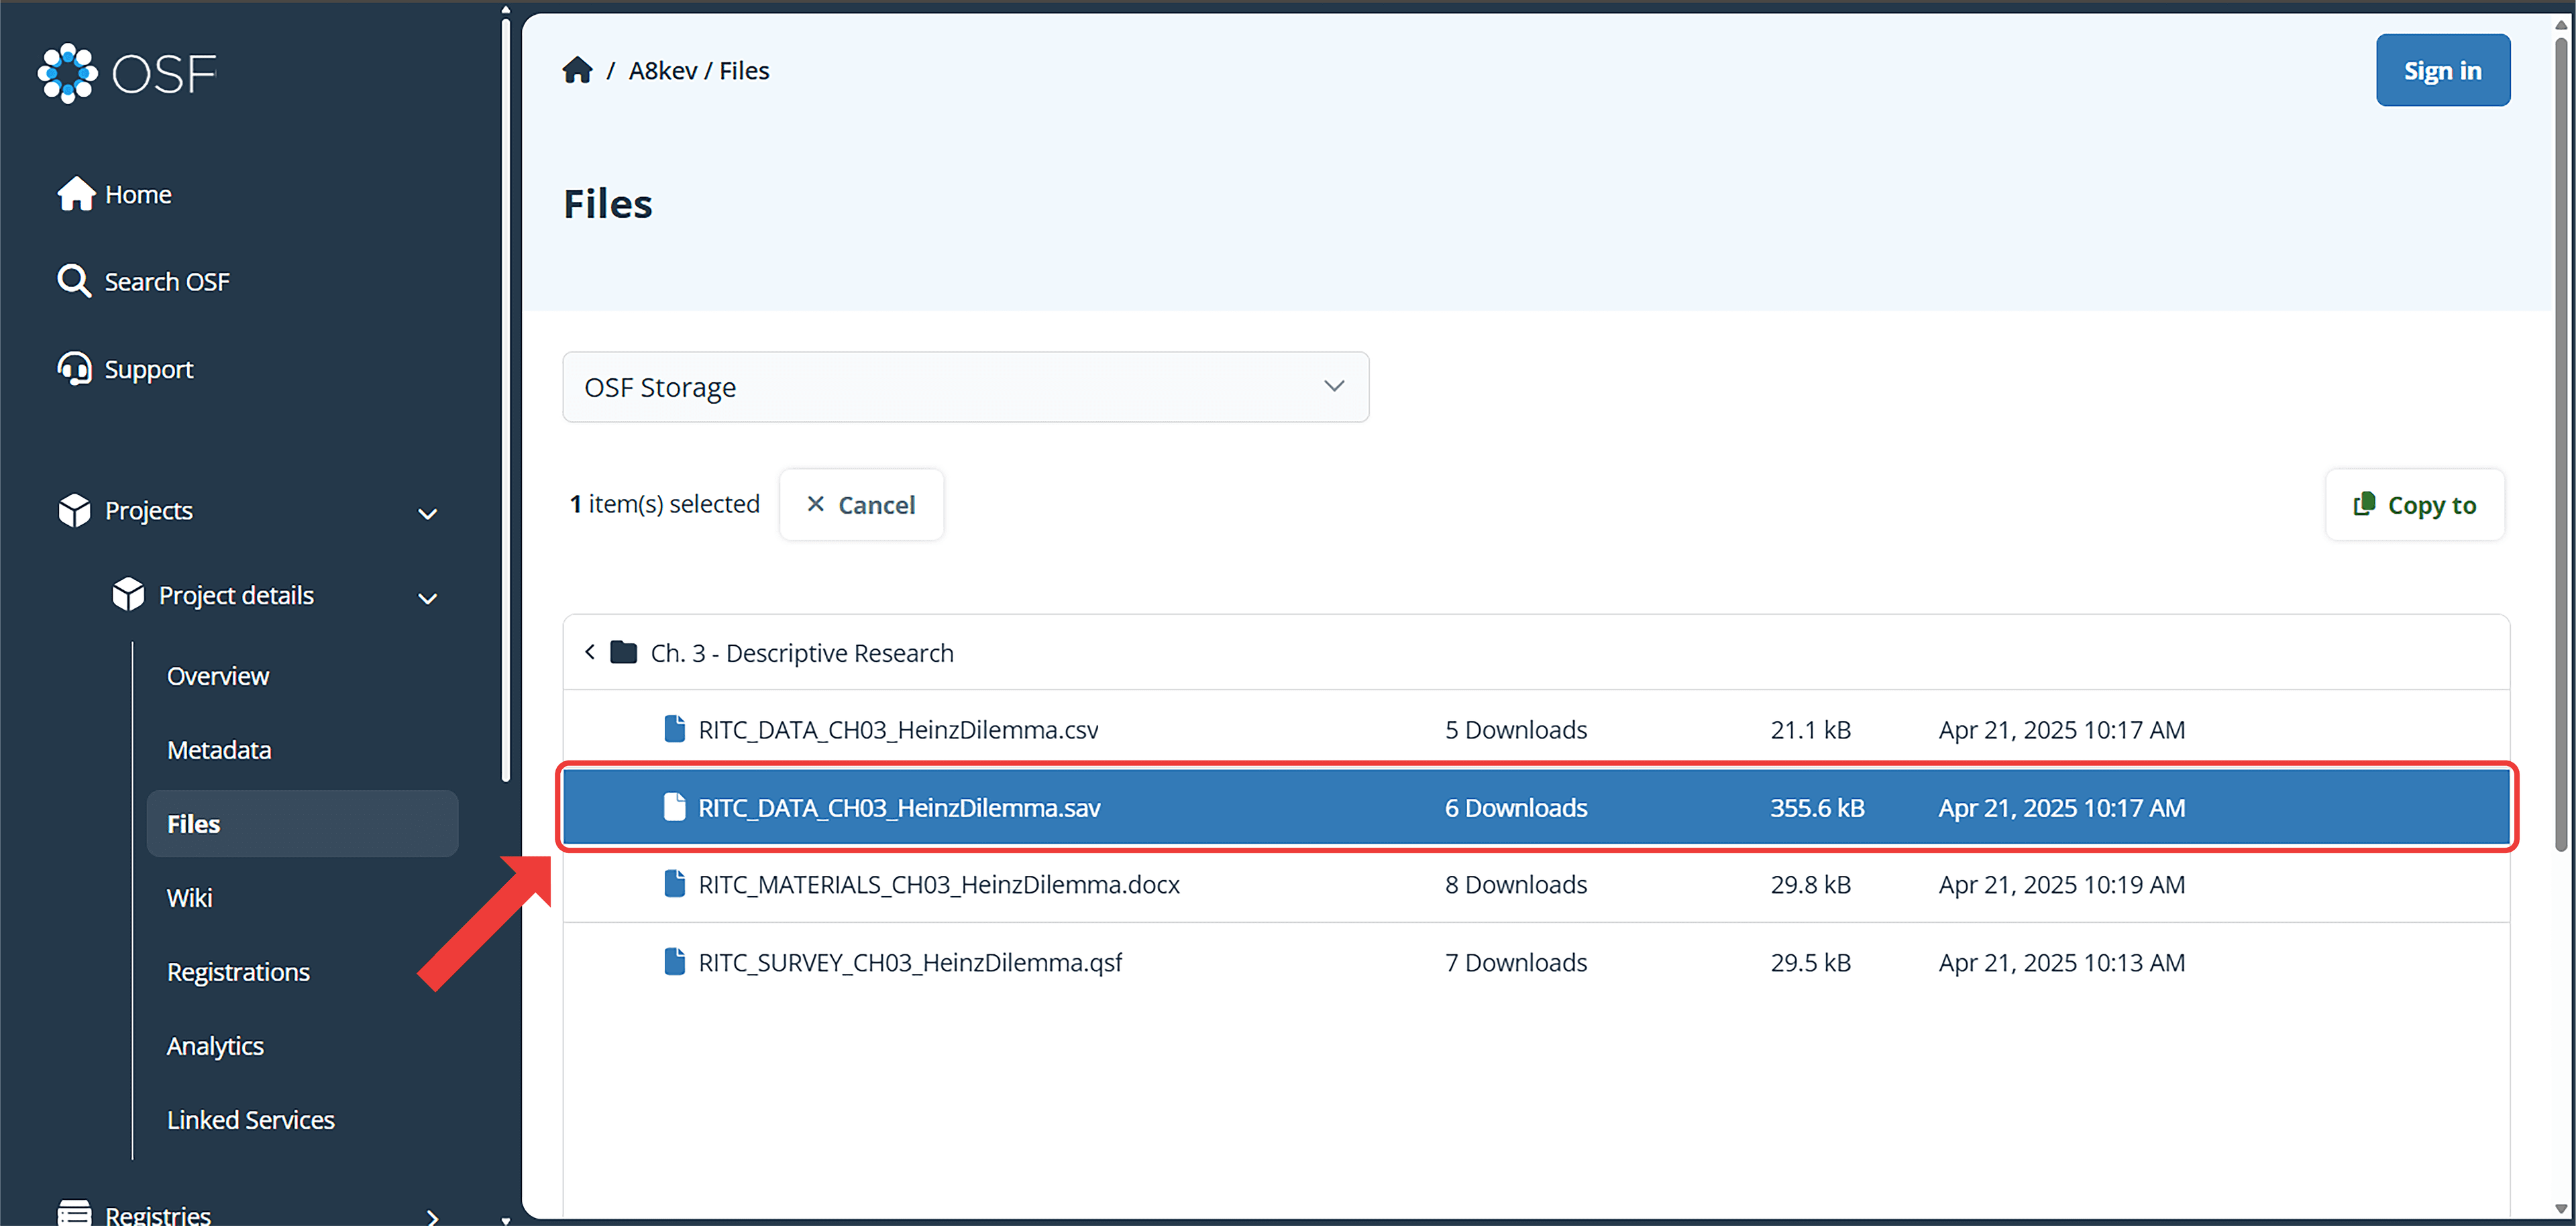Click 'Apr 21, 2025 10:19 AM' date

coord(2061,885)
